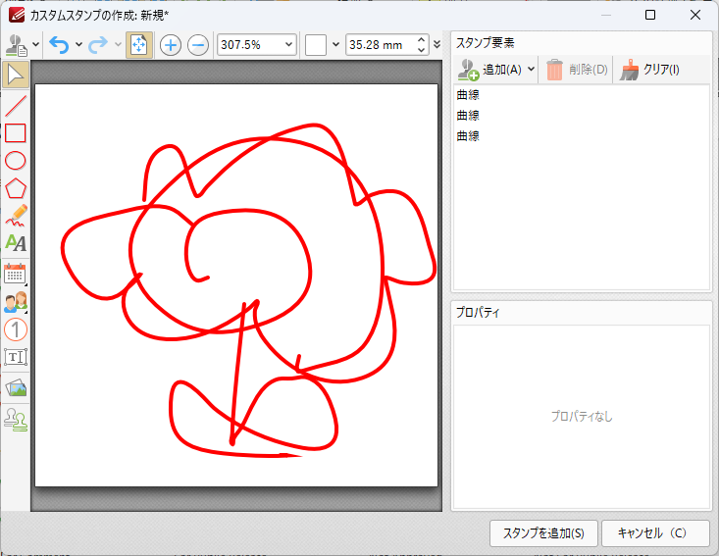Click the クリア(I) clear button
Viewport: 719px width, 556px height.
tap(649, 70)
